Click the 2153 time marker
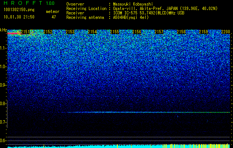Screen dimensions: 233x148 pos(70,32)
